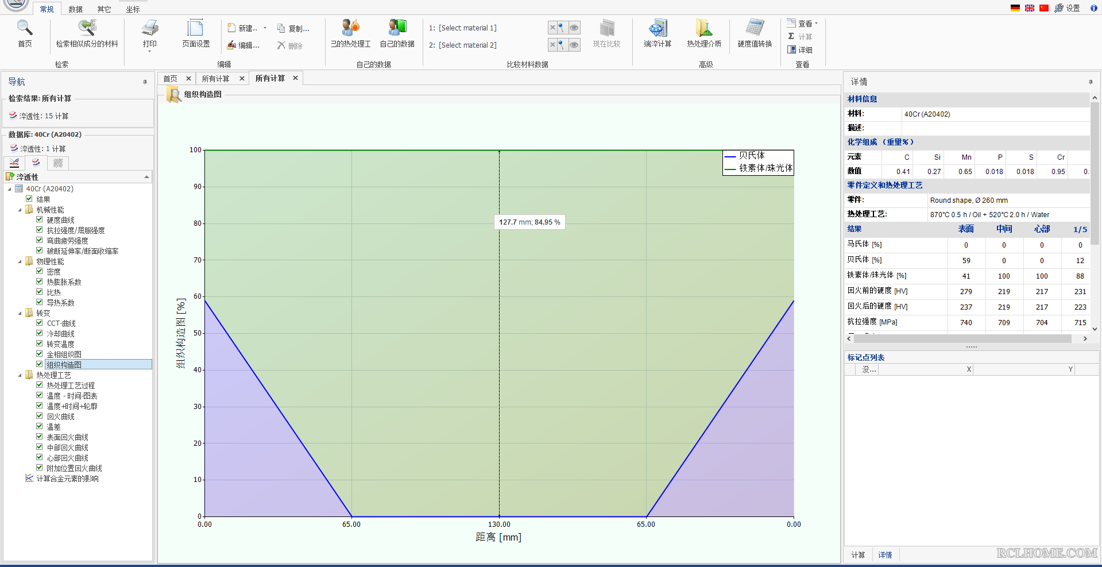This screenshot has height=567, width=1102.
Task: Open 设置 settings
Action: pyautogui.click(x=1068, y=8)
